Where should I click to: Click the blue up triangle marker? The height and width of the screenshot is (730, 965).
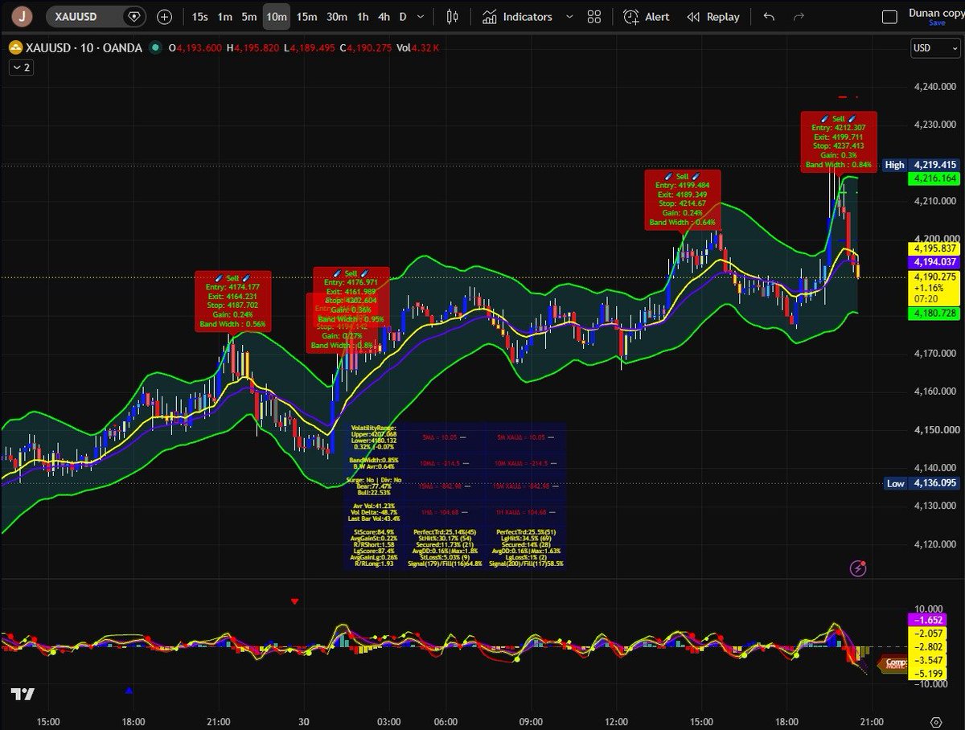pyautogui.click(x=129, y=691)
